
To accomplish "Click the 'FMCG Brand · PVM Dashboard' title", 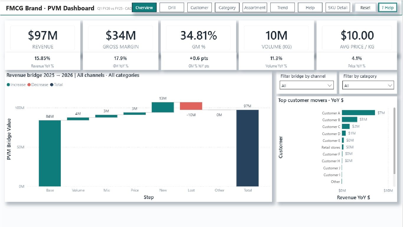I will click(x=50, y=8).
